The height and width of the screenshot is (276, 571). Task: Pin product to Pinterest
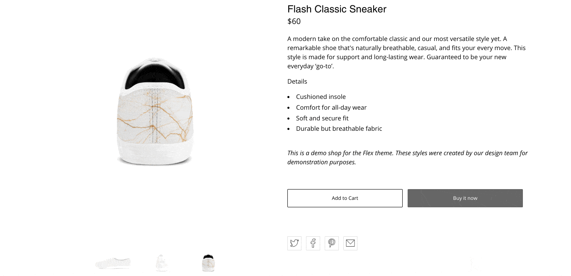click(x=332, y=243)
